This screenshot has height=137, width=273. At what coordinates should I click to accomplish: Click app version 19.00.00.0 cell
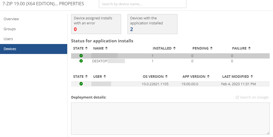coord(190,84)
